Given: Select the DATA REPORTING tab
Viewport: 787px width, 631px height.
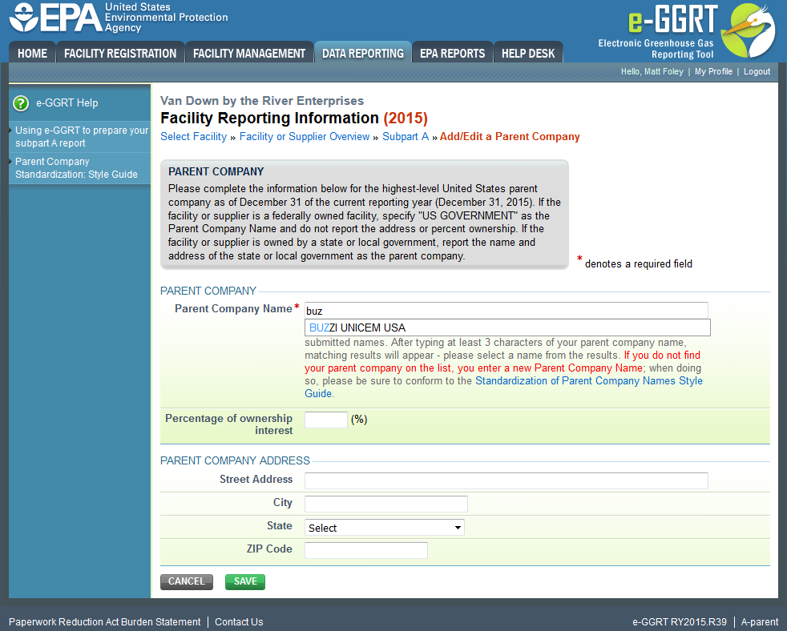Looking at the screenshot, I should pos(363,53).
